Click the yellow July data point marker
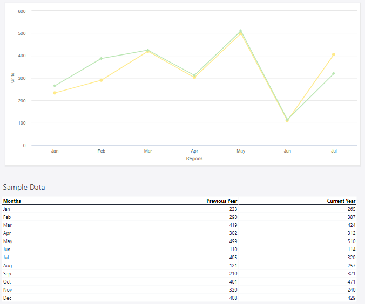This screenshot has height=304, width=365. pos(334,54)
